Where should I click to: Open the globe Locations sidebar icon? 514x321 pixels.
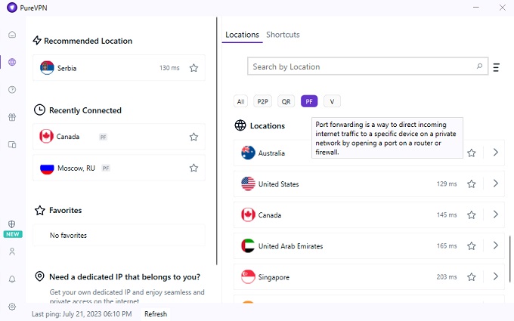point(12,62)
